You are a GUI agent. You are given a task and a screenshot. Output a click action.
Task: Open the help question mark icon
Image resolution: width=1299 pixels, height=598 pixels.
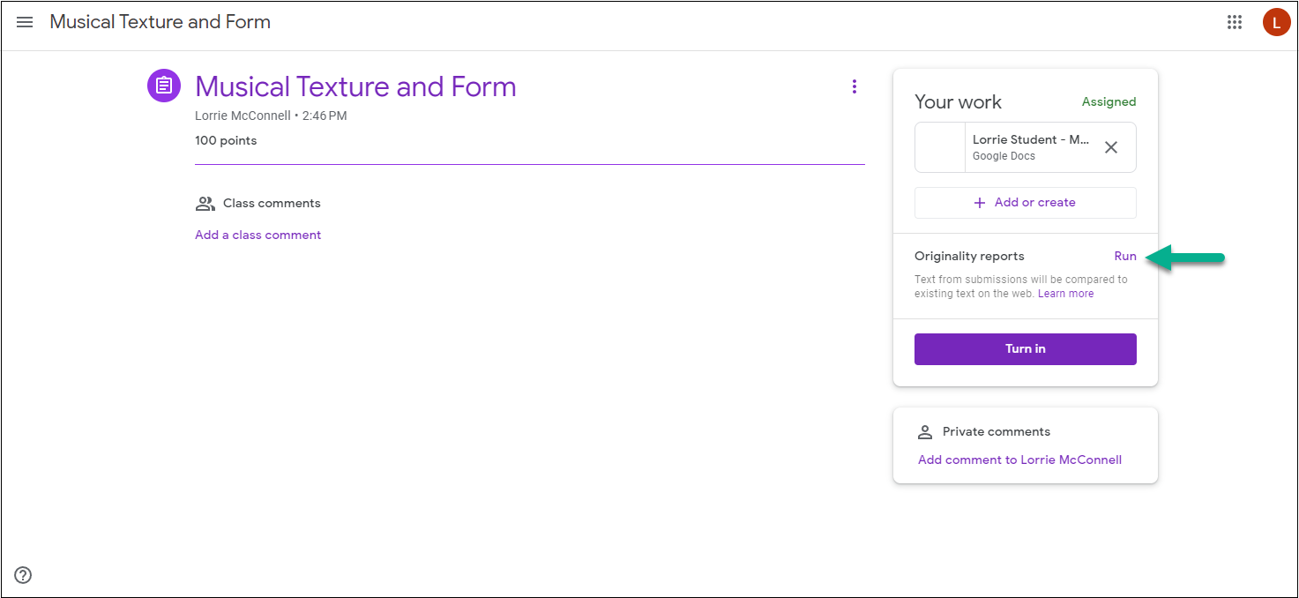pyautogui.click(x=24, y=575)
